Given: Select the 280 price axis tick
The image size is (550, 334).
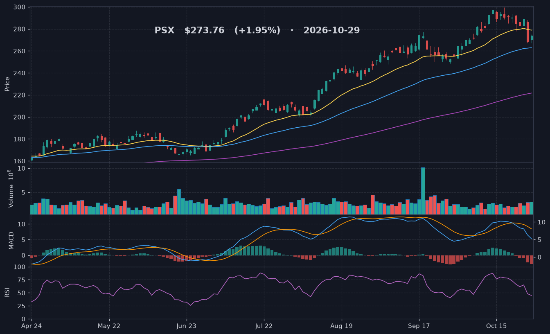Looking at the screenshot, I should 20,29.
